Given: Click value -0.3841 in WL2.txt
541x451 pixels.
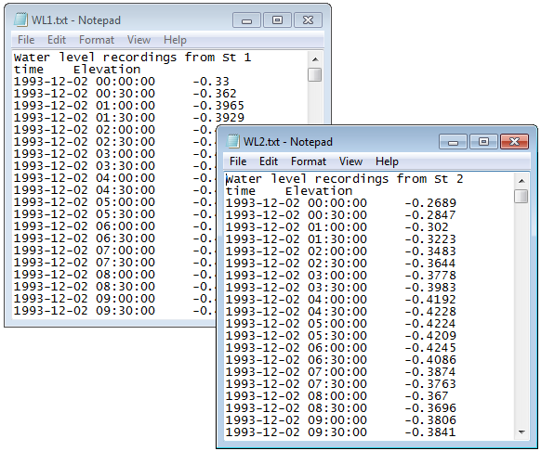Looking at the screenshot, I should click(x=430, y=432).
